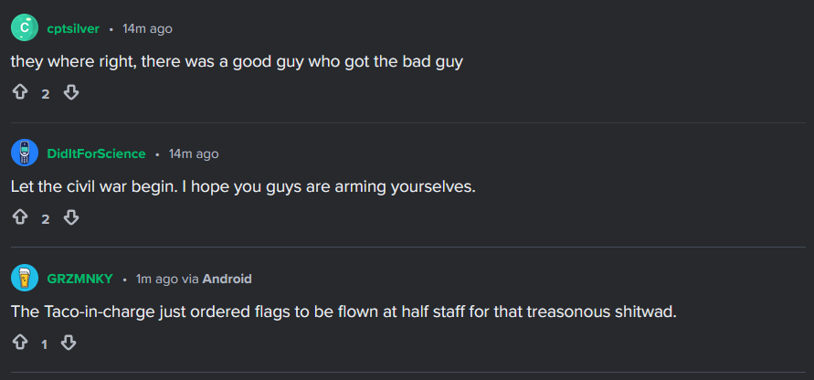814x380 pixels.
Task: Open DidItForScience's 14m ago permalink
Action: pos(194,153)
